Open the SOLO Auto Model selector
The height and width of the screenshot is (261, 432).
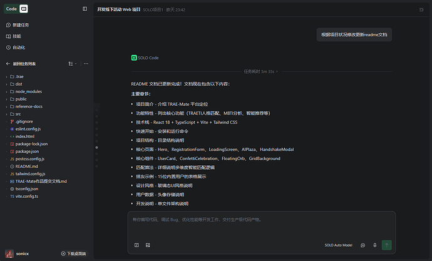coord(338,245)
